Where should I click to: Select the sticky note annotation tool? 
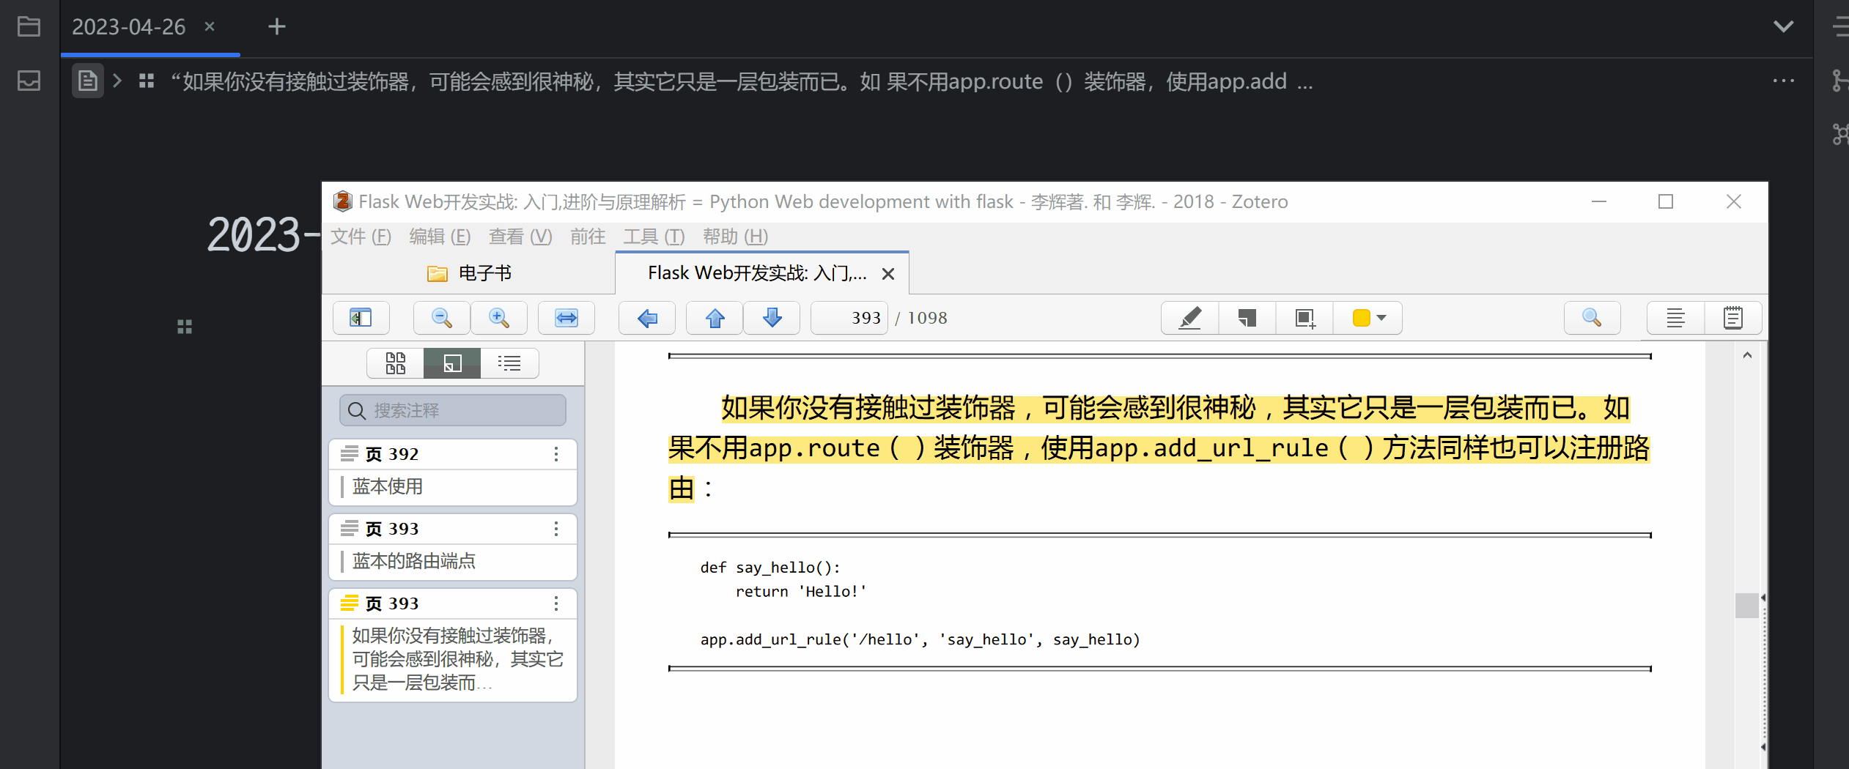point(1247,318)
